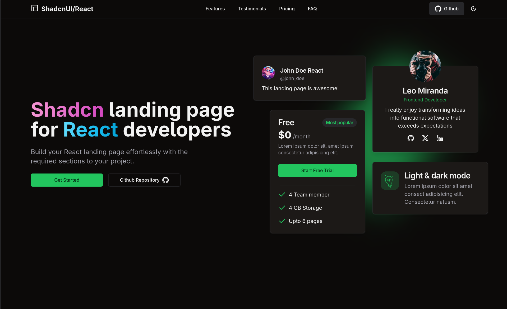Click John Doe React's avatar
The height and width of the screenshot is (309, 507).
(268, 73)
